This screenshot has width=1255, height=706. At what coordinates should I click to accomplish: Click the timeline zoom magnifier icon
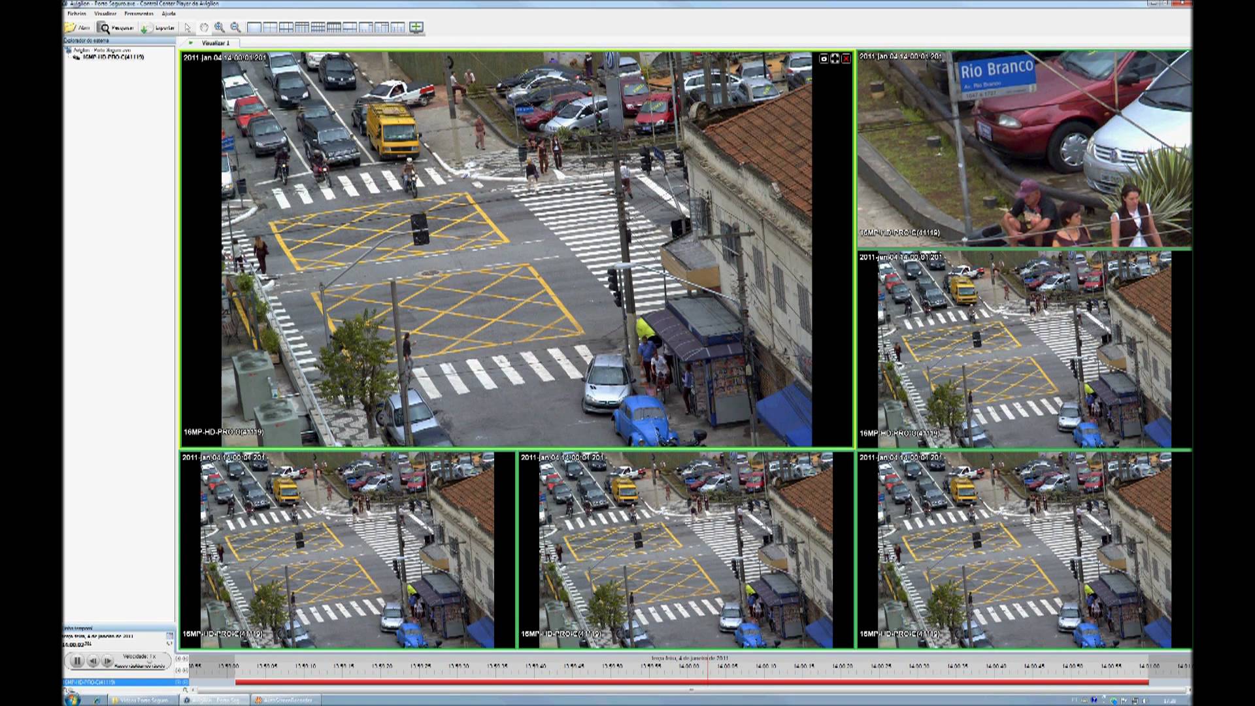click(185, 690)
